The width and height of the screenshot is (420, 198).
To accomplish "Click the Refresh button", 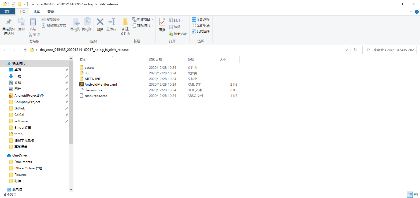I will tap(355, 50).
